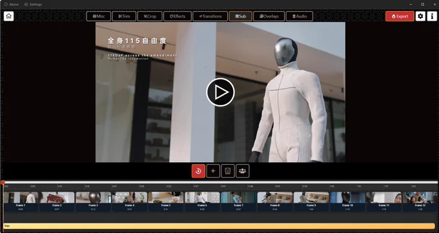Add a new subtitle with the plus icon
Image resolution: width=439 pixels, height=233 pixels.
click(213, 171)
